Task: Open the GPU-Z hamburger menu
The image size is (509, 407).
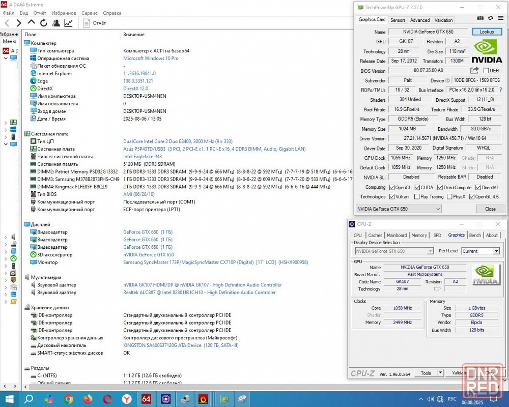Action: [x=501, y=18]
